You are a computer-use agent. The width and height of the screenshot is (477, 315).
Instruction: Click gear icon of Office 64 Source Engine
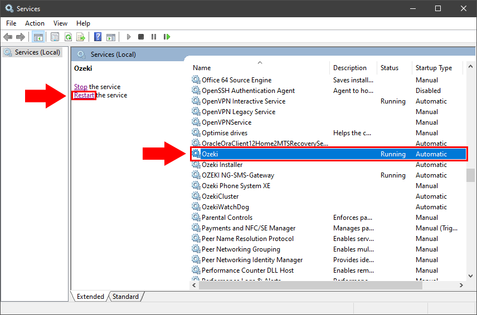click(x=196, y=80)
